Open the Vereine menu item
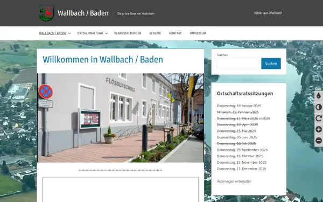Screen dimensions: 323x202 point(155,33)
